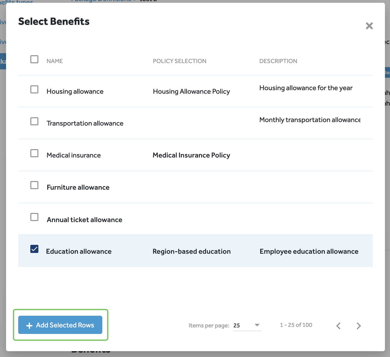Click the DESCRIPTION column header
390x357 pixels.
point(278,61)
